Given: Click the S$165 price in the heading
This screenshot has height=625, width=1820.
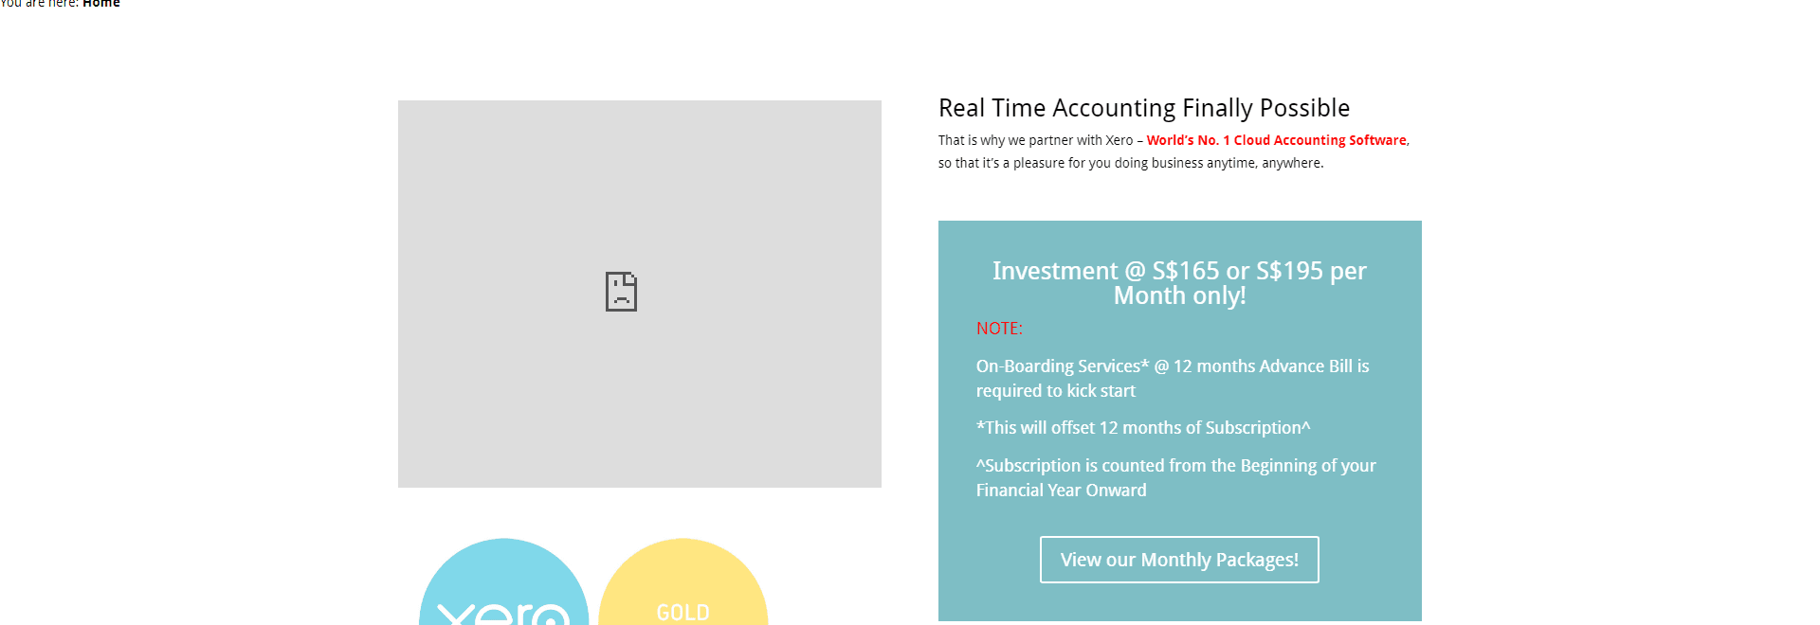Looking at the screenshot, I should (x=1186, y=271).
